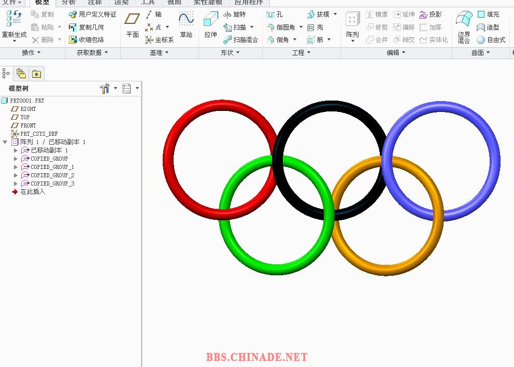
Task: Select the 坐标系 coordinate system tool
Action: pyautogui.click(x=159, y=40)
